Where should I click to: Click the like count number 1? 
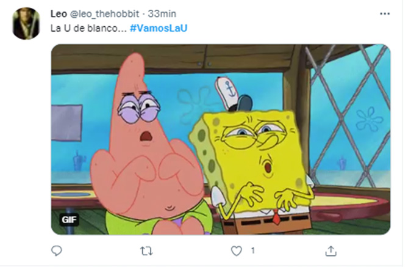(x=252, y=251)
